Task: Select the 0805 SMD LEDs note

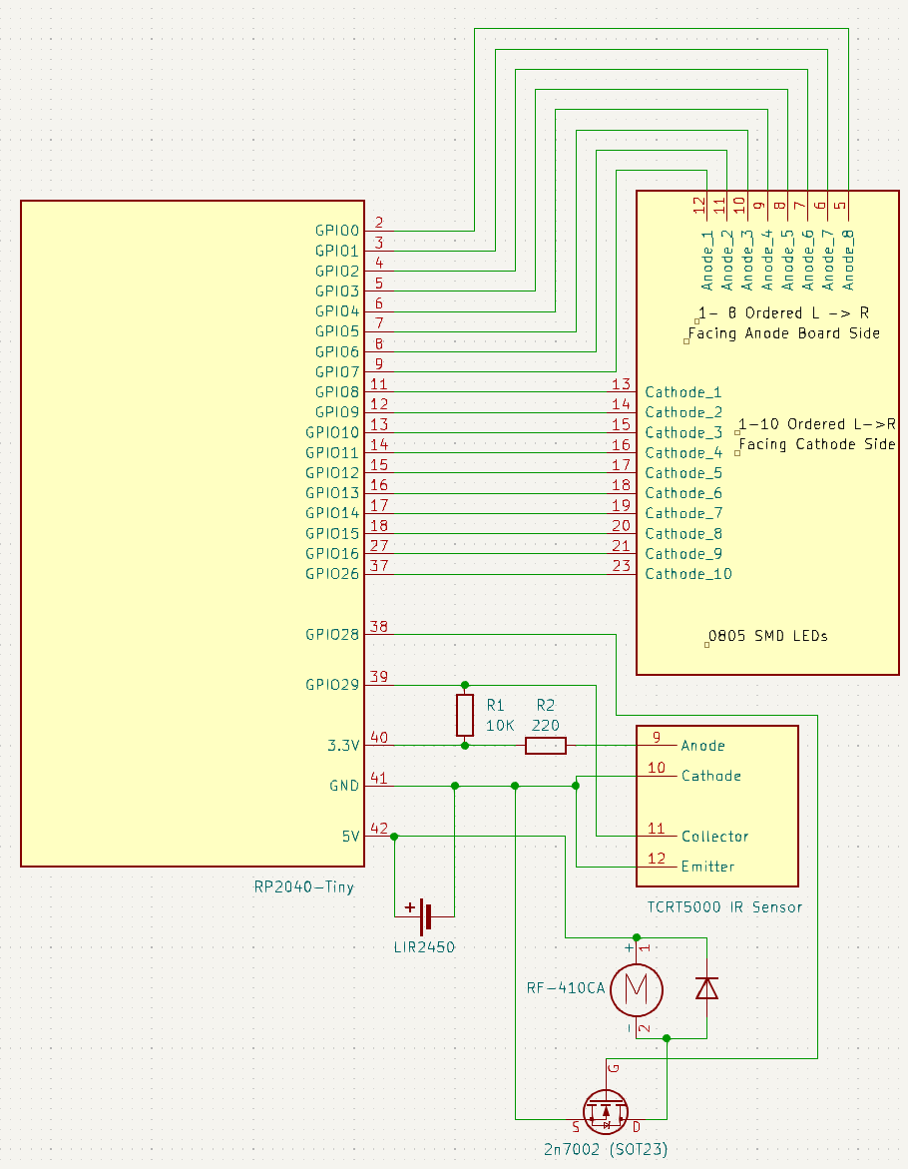Action: click(768, 636)
